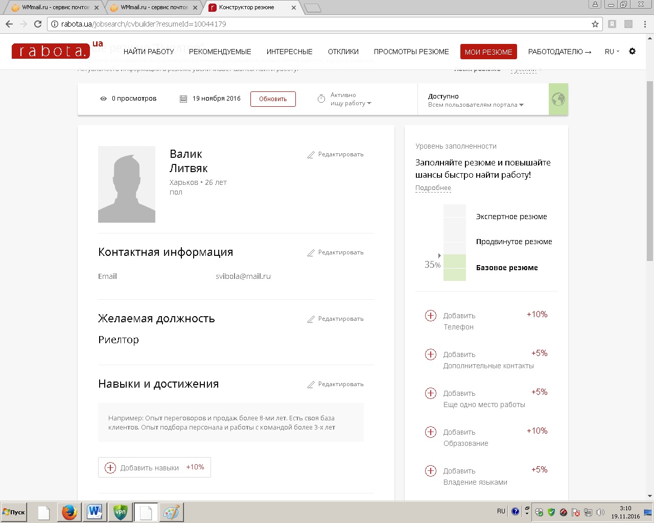Click plus icon for Владение языками
The image size is (654, 523).
431,471
